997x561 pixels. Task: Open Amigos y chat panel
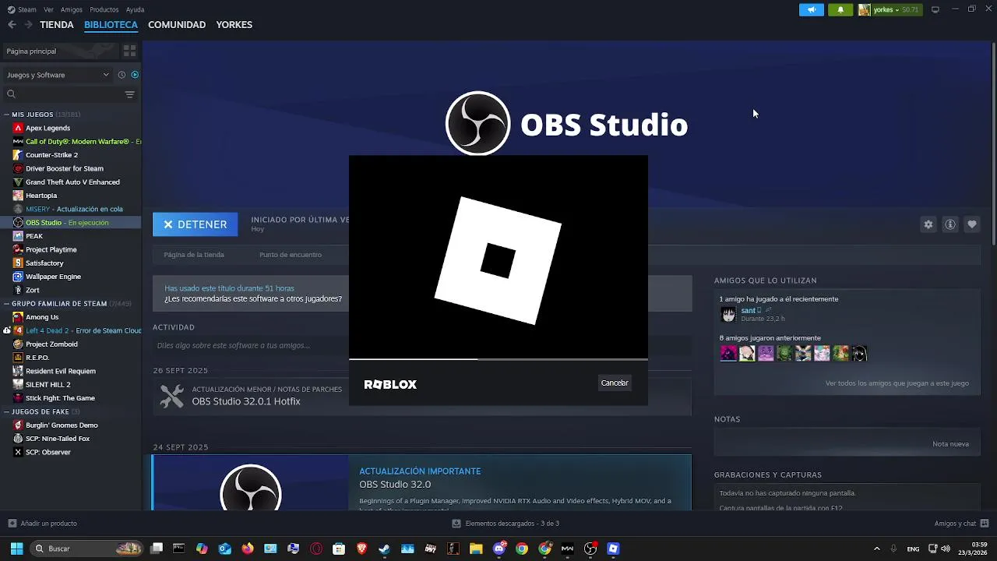click(961, 524)
